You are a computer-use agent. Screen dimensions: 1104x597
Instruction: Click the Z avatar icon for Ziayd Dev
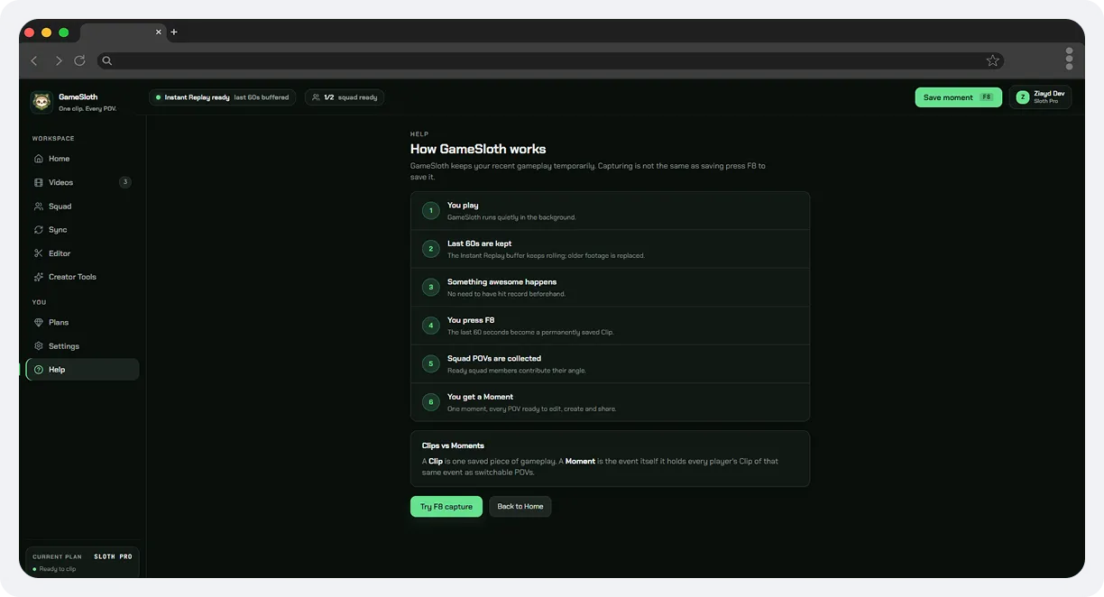pos(1023,97)
